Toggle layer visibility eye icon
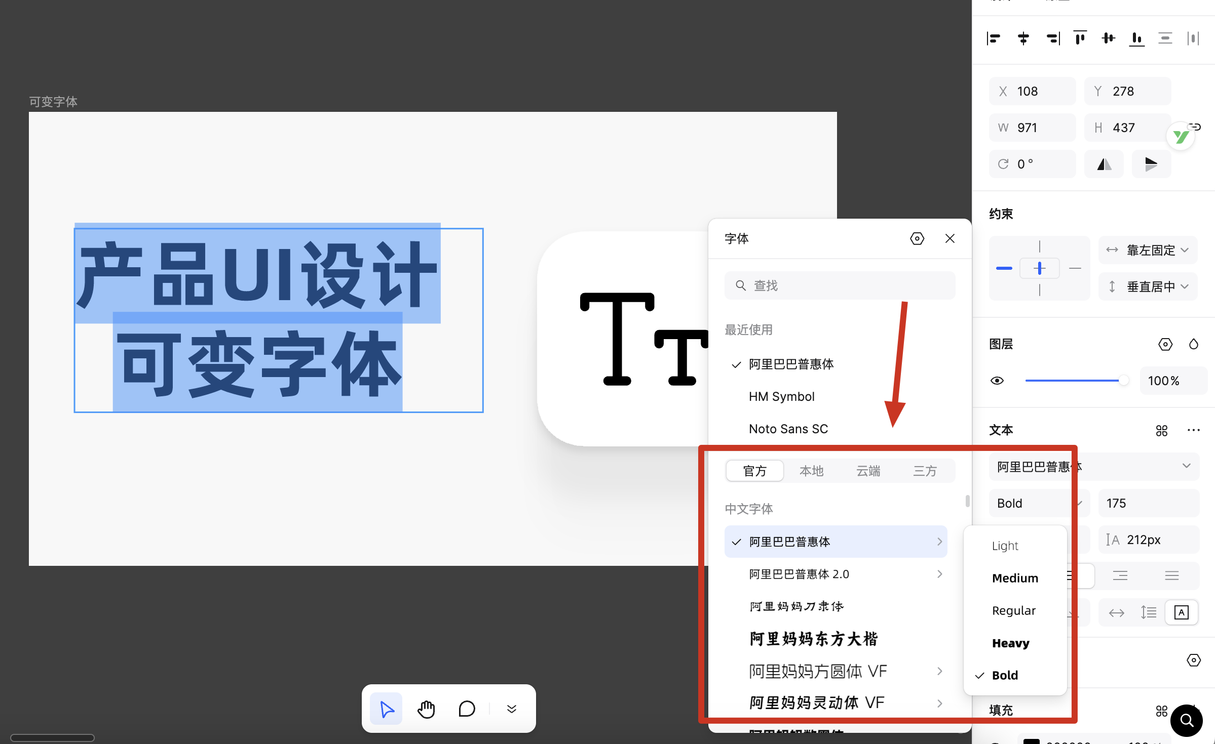Image resolution: width=1215 pixels, height=744 pixels. 997,381
